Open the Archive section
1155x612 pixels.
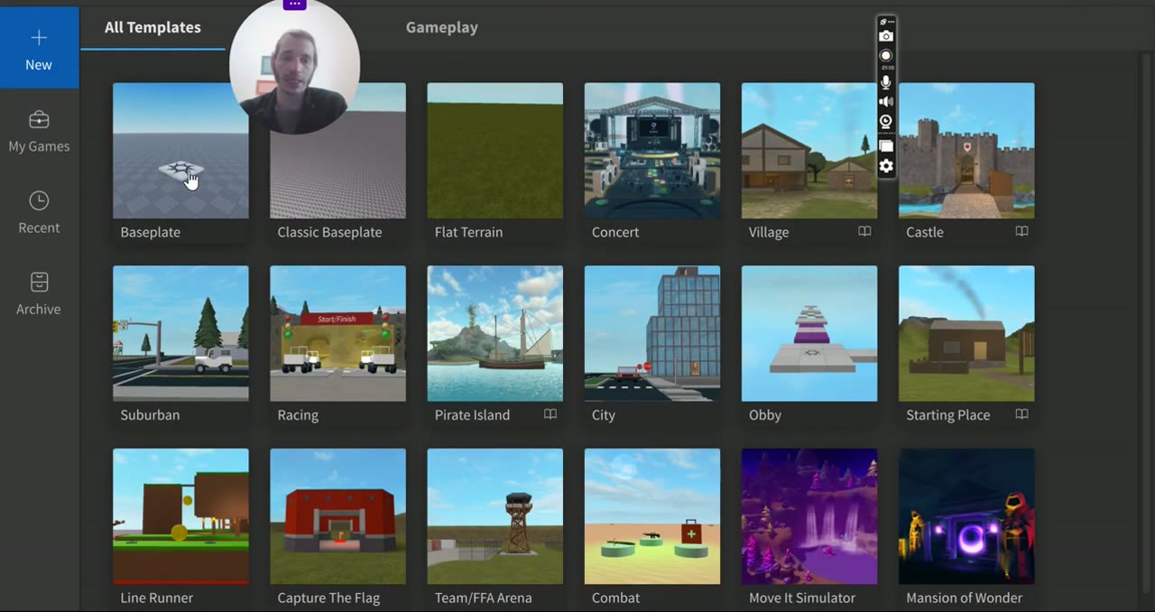[39, 294]
